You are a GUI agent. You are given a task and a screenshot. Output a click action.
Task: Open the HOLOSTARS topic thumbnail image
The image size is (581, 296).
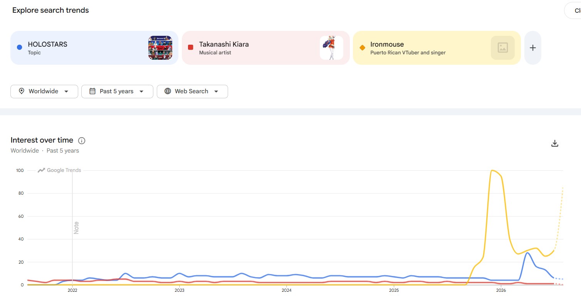pyautogui.click(x=160, y=48)
